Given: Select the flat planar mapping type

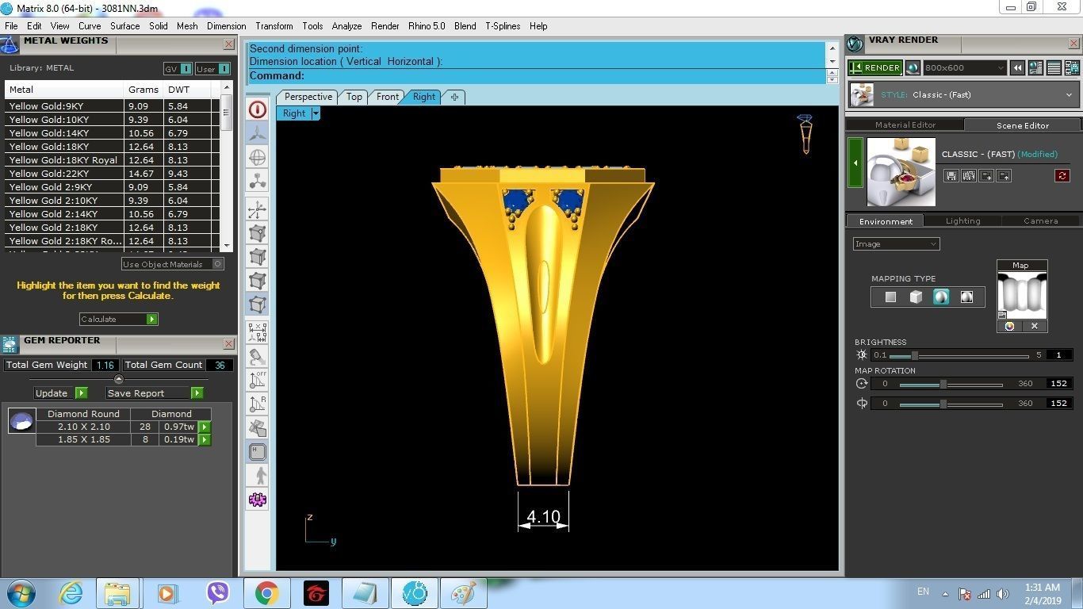Looking at the screenshot, I should click(890, 297).
